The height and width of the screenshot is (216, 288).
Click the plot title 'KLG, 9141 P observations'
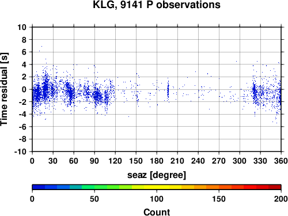(x=157, y=5)
